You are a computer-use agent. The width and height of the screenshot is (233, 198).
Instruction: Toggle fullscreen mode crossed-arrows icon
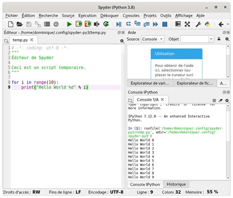187,24
